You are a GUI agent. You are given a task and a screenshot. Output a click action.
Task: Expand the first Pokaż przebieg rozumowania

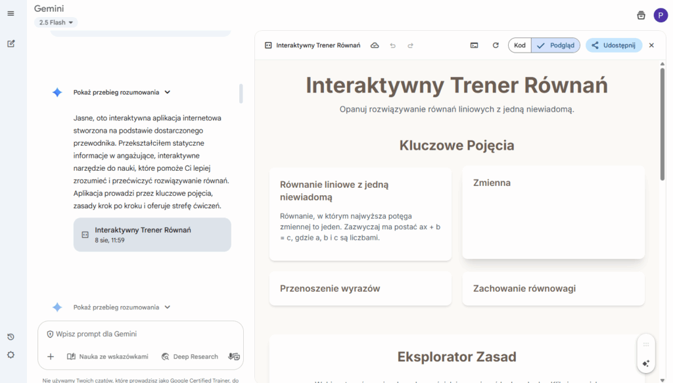tap(122, 93)
